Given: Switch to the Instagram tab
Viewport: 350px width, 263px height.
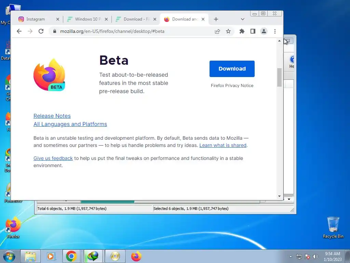Looking at the screenshot, I should (36, 19).
